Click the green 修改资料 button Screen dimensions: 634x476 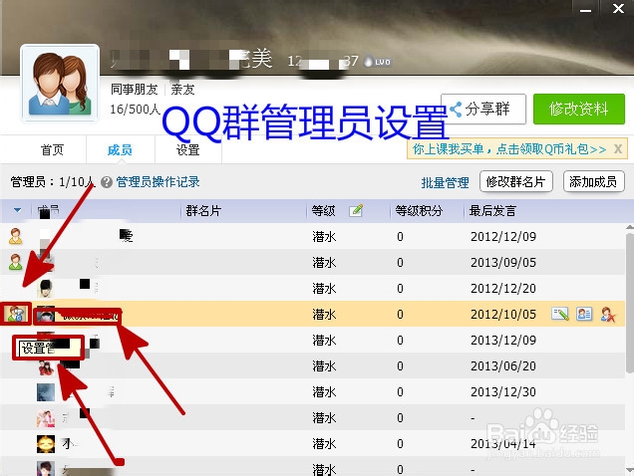tap(579, 110)
